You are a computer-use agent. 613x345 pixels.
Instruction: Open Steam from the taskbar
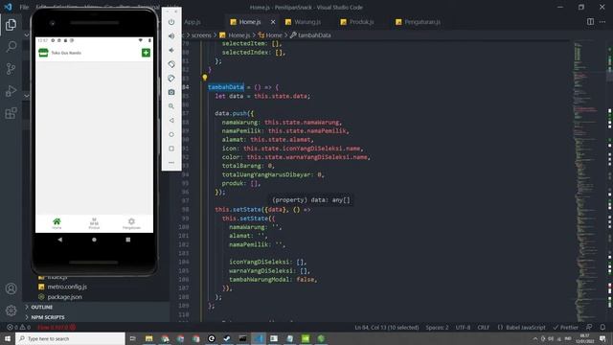pyautogui.click(x=227, y=338)
